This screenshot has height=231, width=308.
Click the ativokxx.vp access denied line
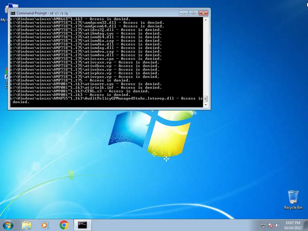click(x=85, y=69)
